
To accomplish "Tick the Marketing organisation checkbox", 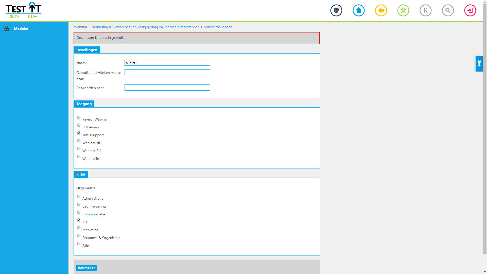I will point(79,228).
